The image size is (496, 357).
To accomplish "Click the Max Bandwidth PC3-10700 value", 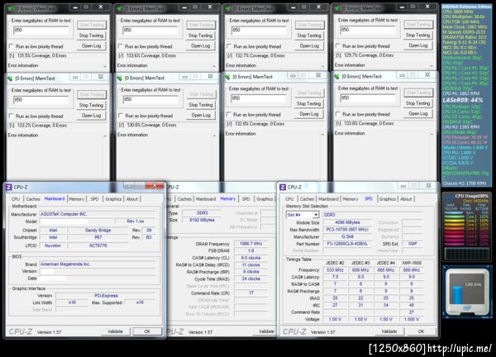I will pyautogui.click(x=347, y=230).
